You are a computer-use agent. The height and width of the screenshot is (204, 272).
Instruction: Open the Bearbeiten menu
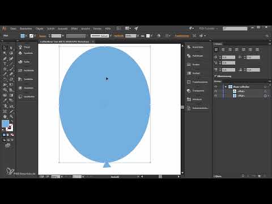point(25,28)
